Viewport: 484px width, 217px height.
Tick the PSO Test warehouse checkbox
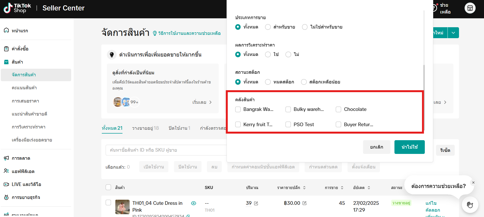click(288, 124)
